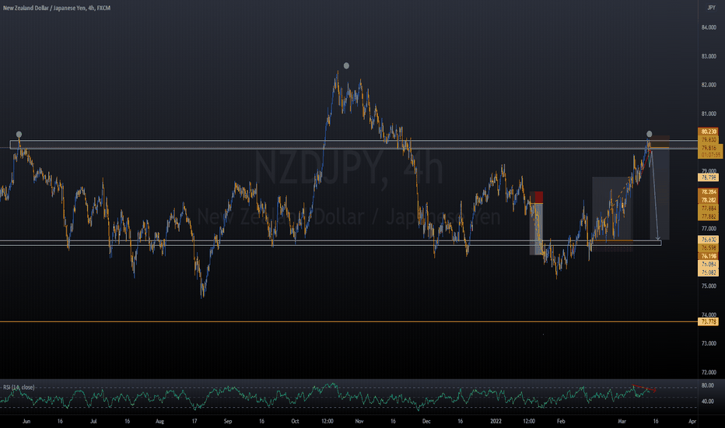Viewport: 725px width, 428px height.
Task: Select the orange horizontal line at 73.778
Action: 348,321
